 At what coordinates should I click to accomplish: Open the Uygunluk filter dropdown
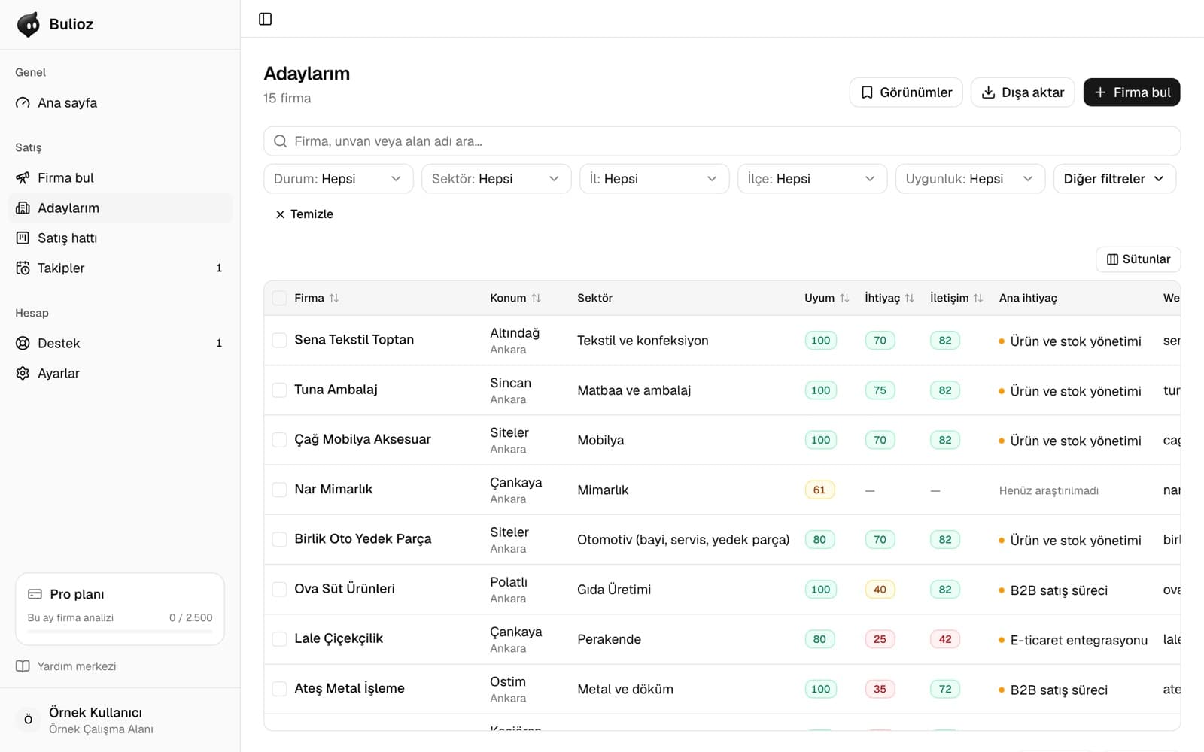click(x=971, y=179)
